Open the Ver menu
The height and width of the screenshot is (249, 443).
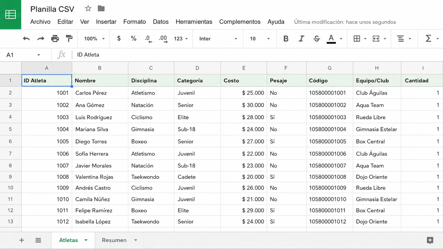tap(85, 22)
